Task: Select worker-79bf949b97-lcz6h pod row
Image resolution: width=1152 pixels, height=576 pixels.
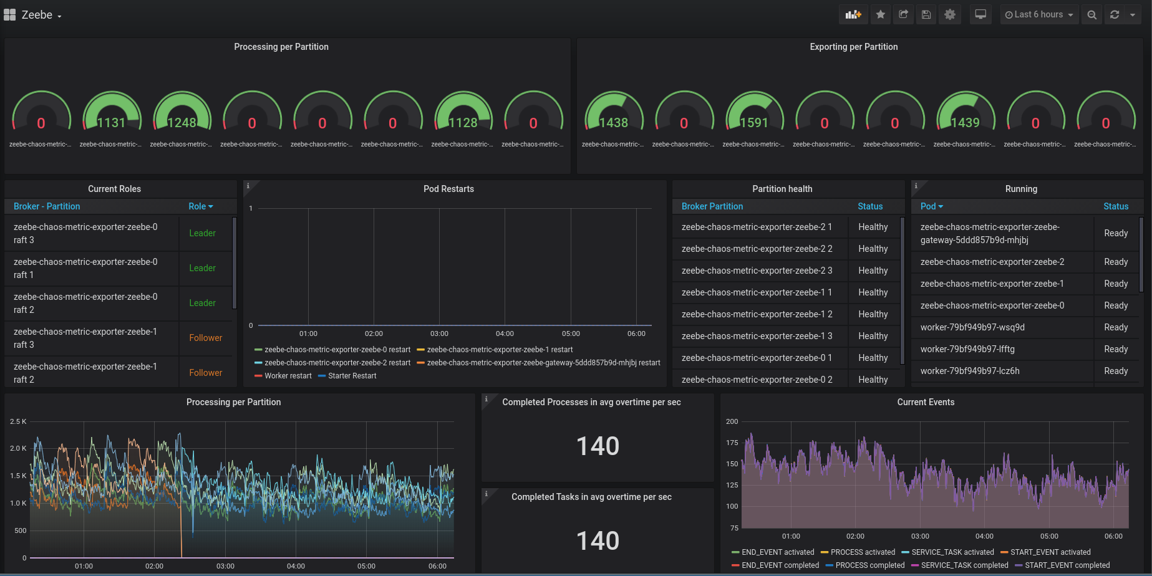Action: point(1024,371)
